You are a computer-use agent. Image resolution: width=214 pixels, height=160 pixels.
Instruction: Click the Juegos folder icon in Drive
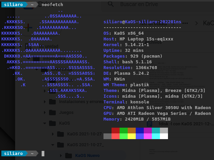pyautogui.click(x=52, y=113)
